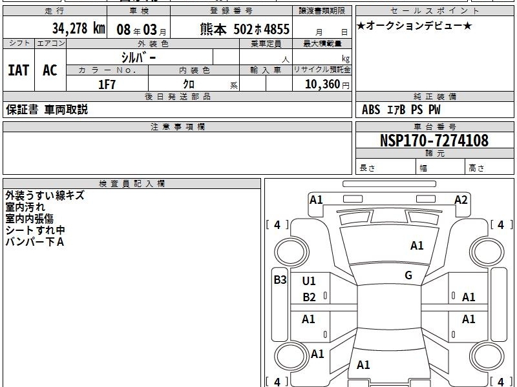Click the シフト header cell
Screen dimensions: 517x387
[x=19, y=43]
